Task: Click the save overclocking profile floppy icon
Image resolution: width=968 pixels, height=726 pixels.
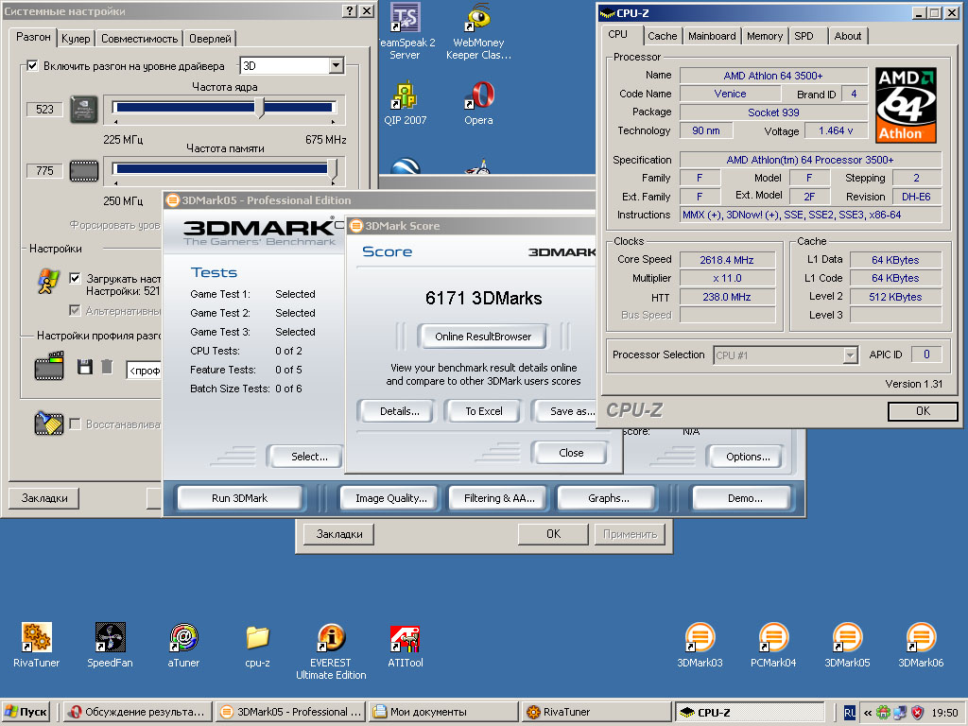Action: coord(84,367)
